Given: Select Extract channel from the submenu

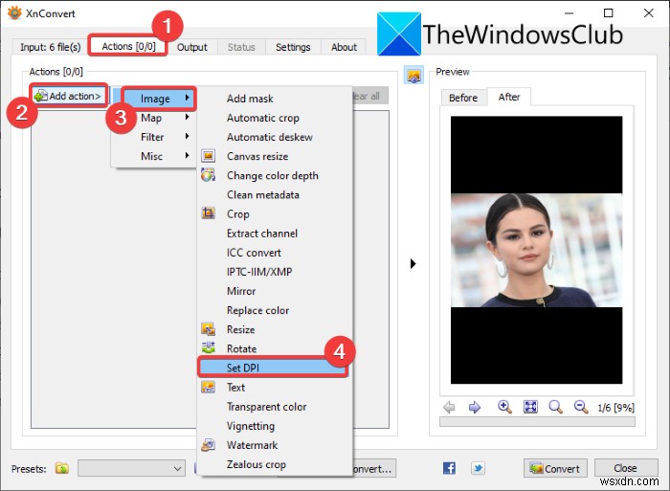Looking at the screenshot, I should (275, 234).
